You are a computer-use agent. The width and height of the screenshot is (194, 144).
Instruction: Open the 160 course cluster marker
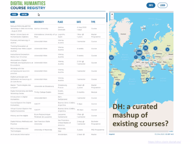pyautogui.click(x=139, y=53)
